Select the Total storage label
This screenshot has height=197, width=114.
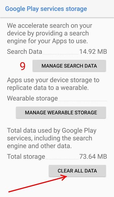coord(26,156)
